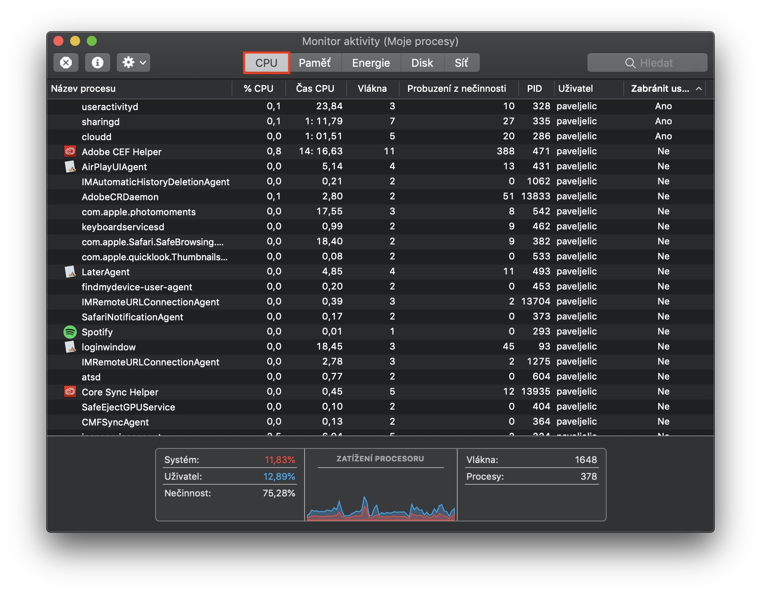Select the Síť tab
The image size is (761, 594).
[461, 63]
